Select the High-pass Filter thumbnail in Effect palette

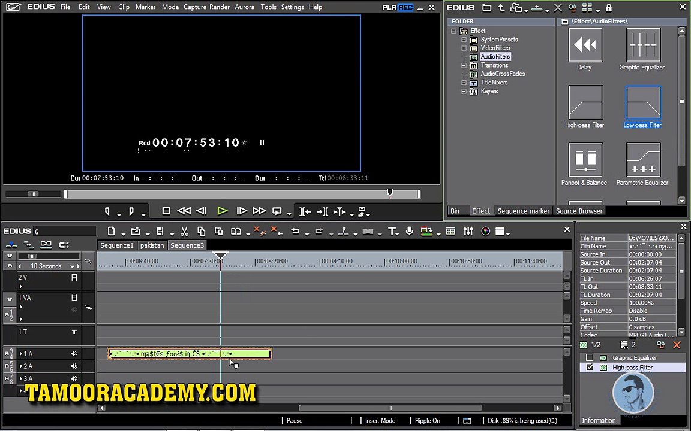tap(585, 102)
